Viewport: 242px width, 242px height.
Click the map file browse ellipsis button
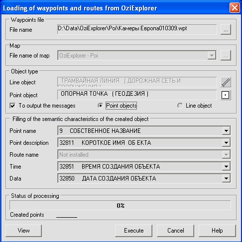(226, 56)
